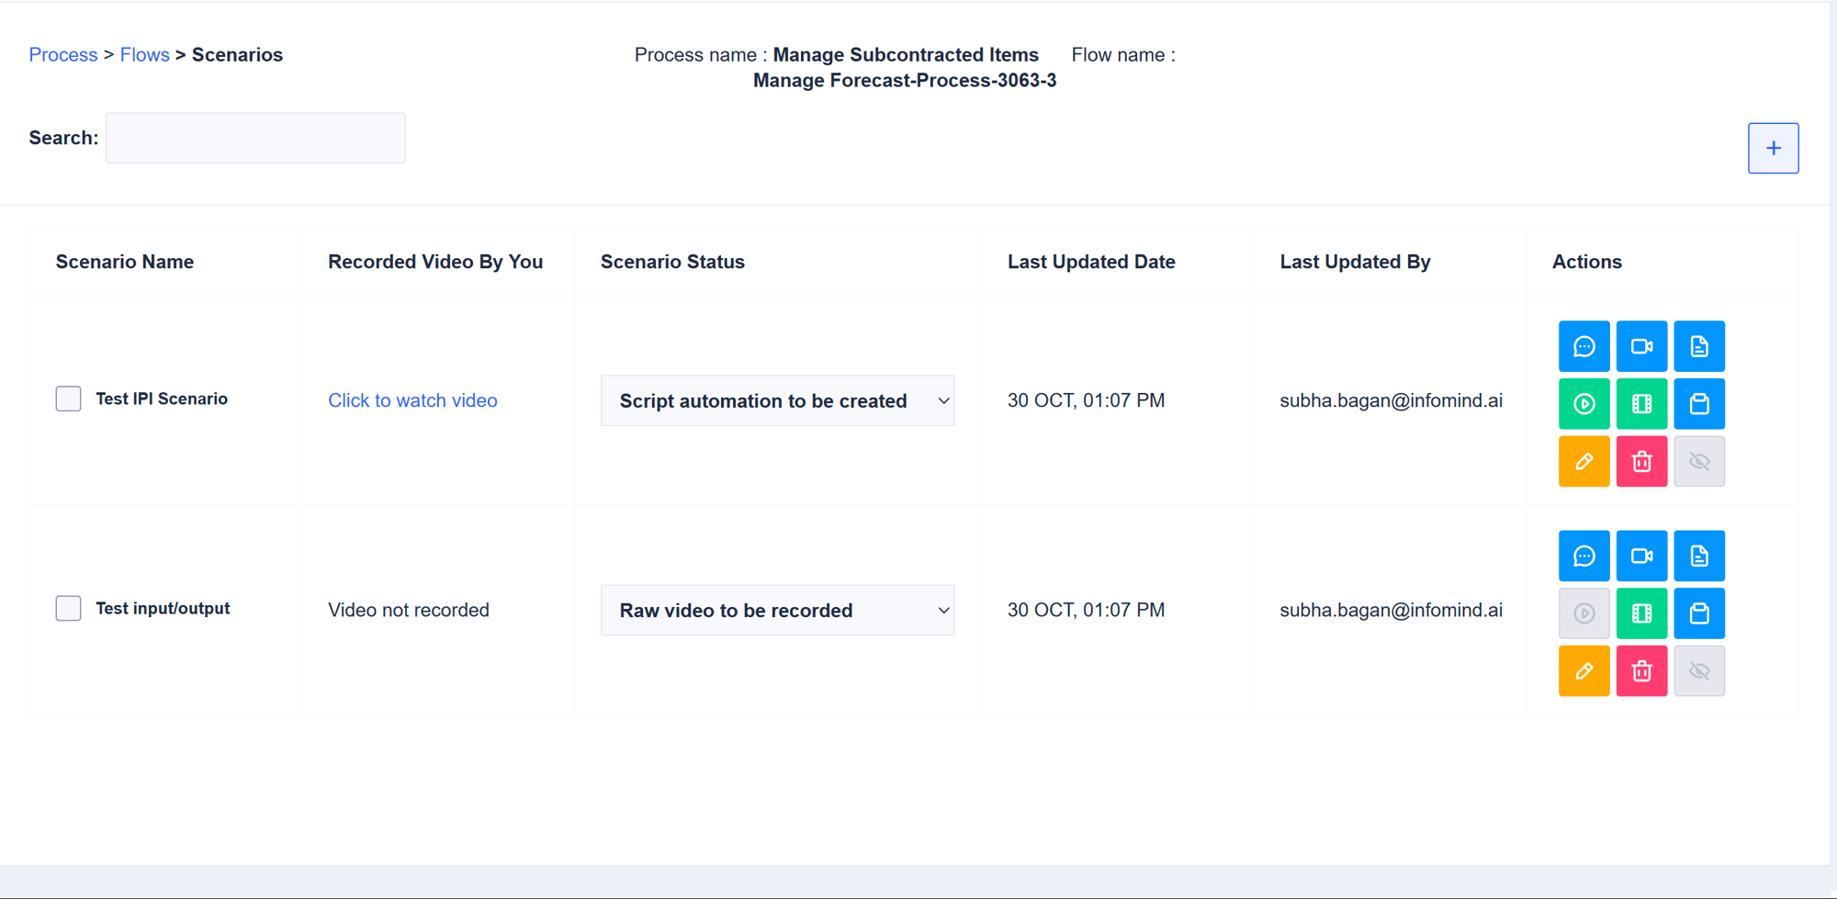Toggle hidden-eye icon for Test IPI Scenario

coord(1698,461)
